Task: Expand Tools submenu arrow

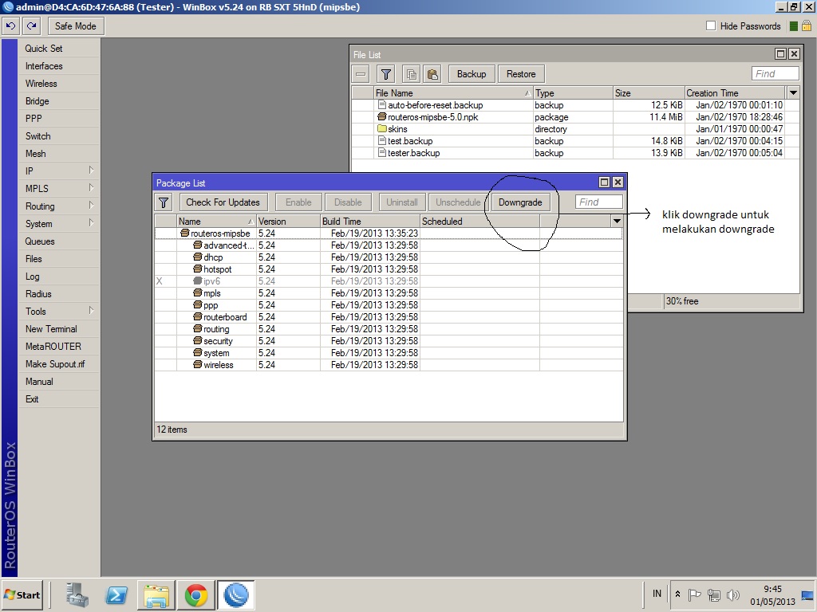Action: click(x=91, y=311)
